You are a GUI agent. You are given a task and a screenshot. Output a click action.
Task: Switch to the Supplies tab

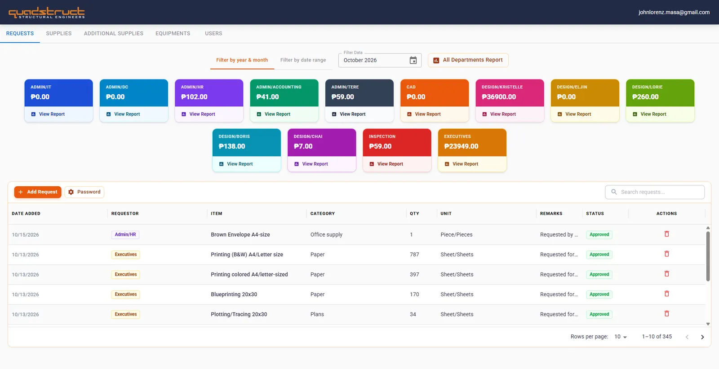tap(59, 34)
